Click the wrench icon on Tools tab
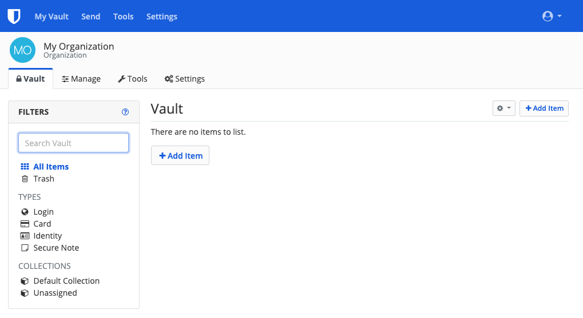 coord(121,79)
